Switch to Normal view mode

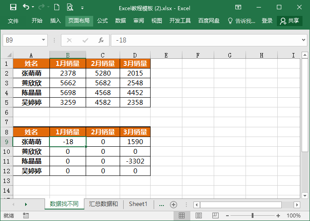click(x=181, y=216)
